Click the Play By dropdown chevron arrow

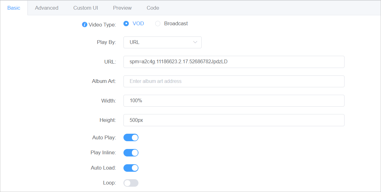pyautogui.click(x=195, y=42)
